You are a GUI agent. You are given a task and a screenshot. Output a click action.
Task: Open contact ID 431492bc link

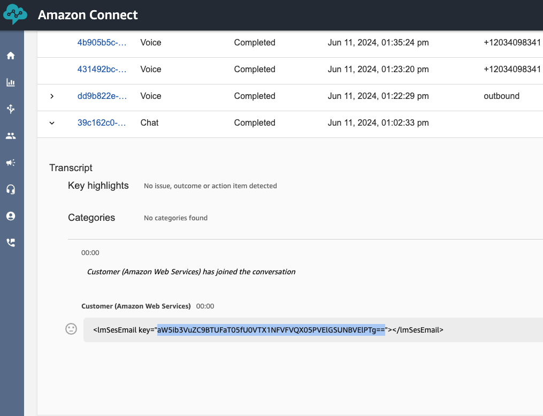pos(102,70)
